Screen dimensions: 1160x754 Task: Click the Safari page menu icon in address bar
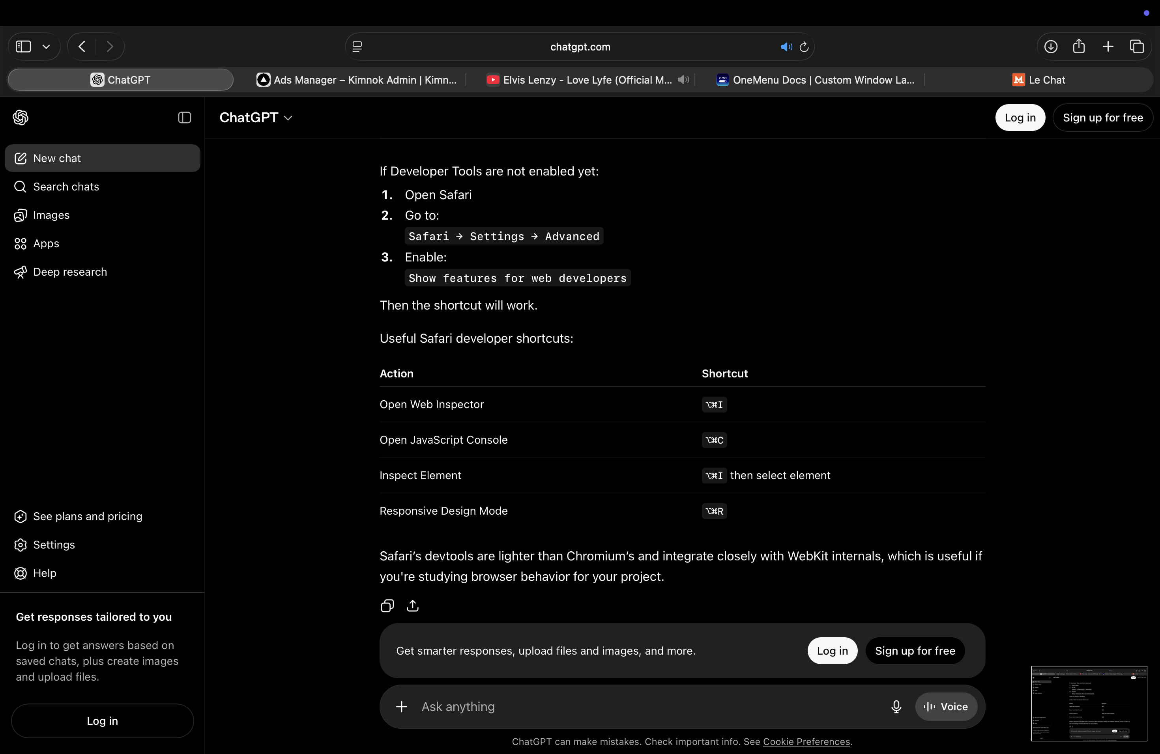pyautogui.click(x=357, y=47)
